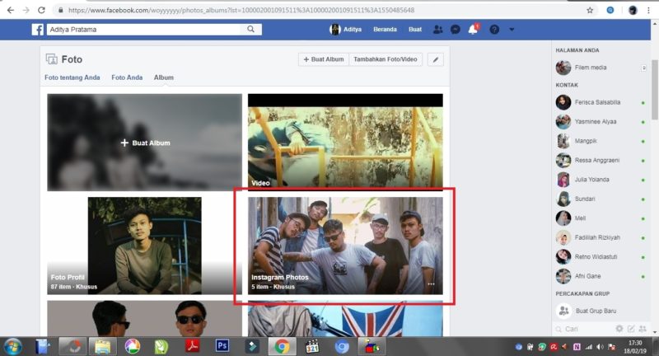This screenshot has height=356, width=659.
Task: Open Instagram Photos album options (three dots)
Action: point(431,284)
